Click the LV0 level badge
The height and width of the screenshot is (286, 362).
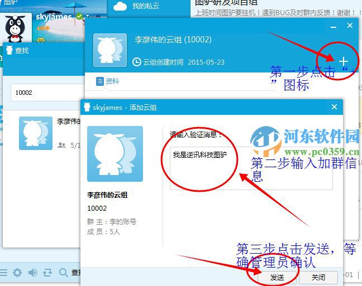click(44, 28)
